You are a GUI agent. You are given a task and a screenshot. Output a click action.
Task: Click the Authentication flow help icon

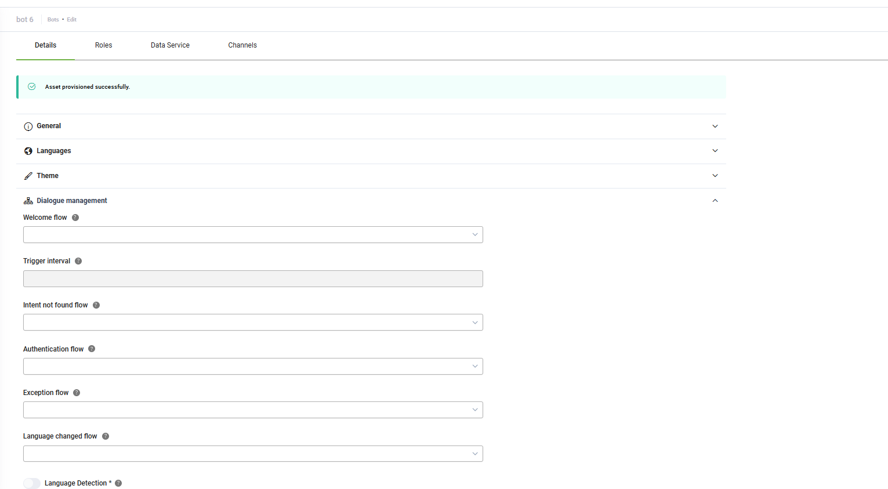(92, 349)
